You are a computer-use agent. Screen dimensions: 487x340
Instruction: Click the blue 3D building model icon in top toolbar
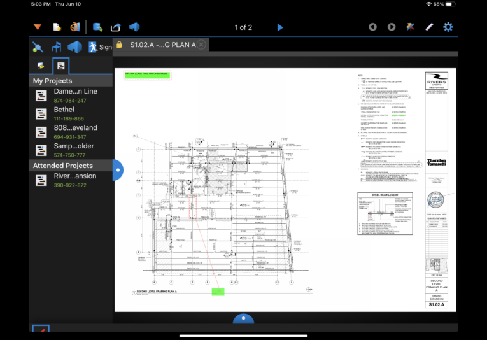(x=134, y=27)
